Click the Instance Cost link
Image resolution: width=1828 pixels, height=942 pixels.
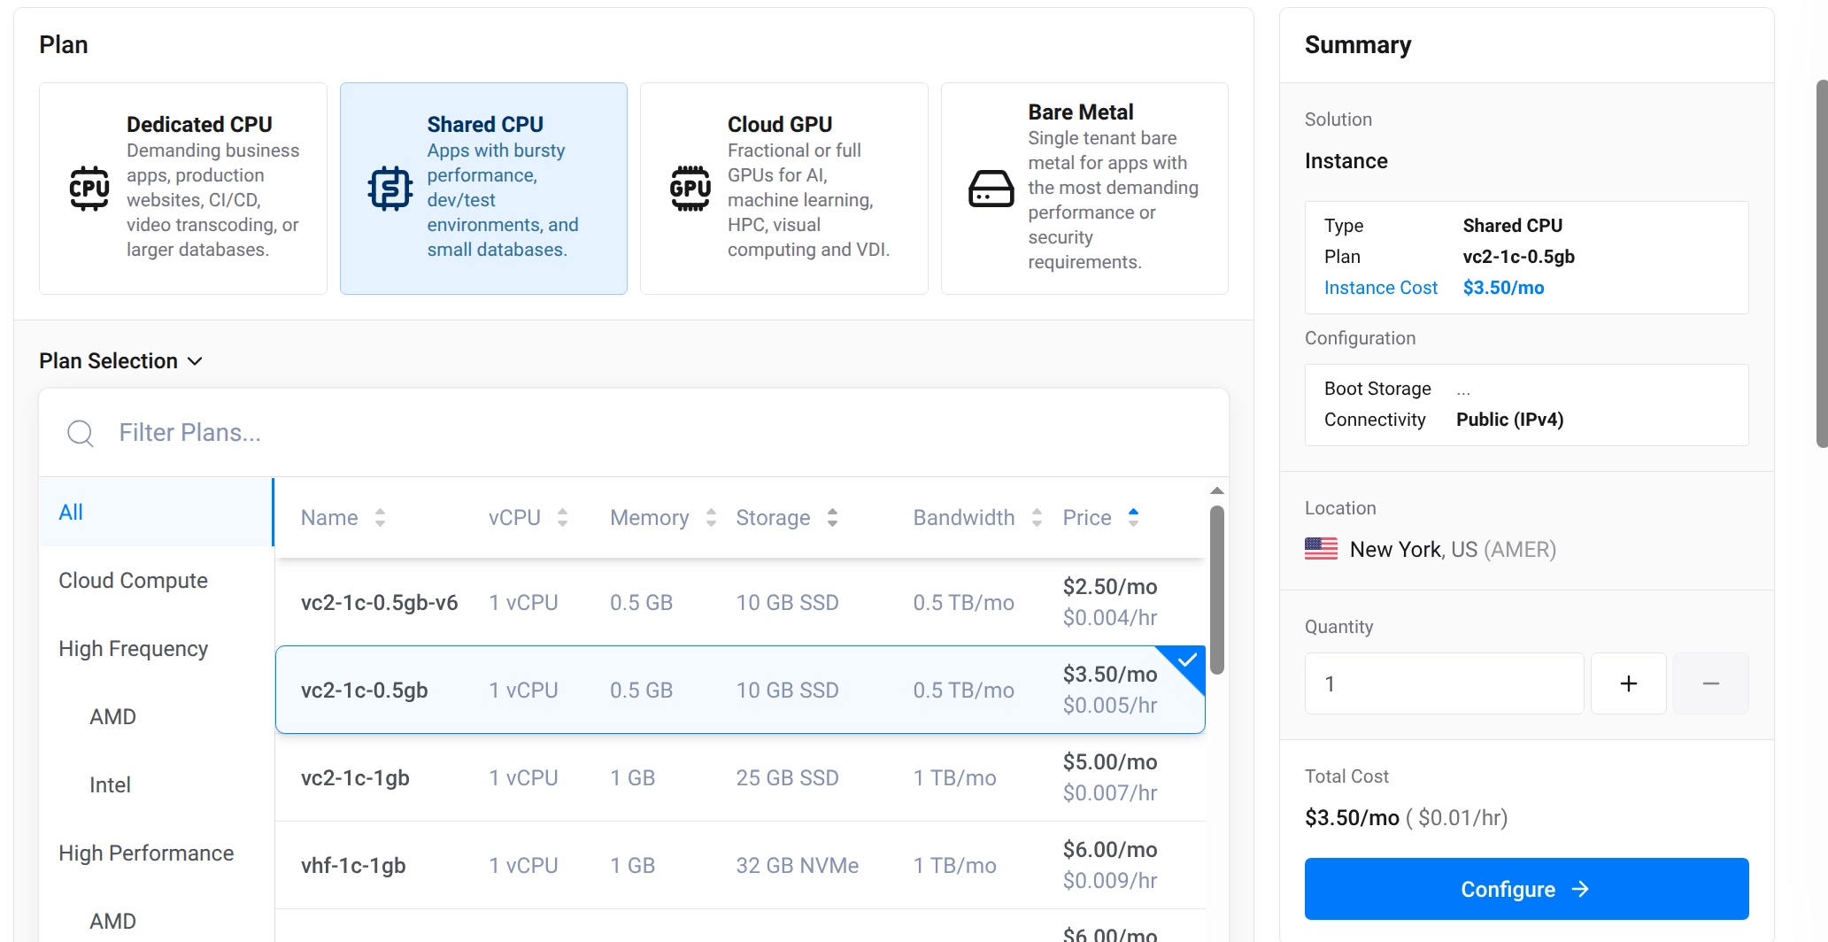(1380, 288)
